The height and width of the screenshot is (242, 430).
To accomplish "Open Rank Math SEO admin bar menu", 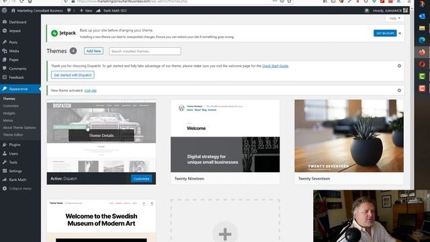I will (112, 11).
